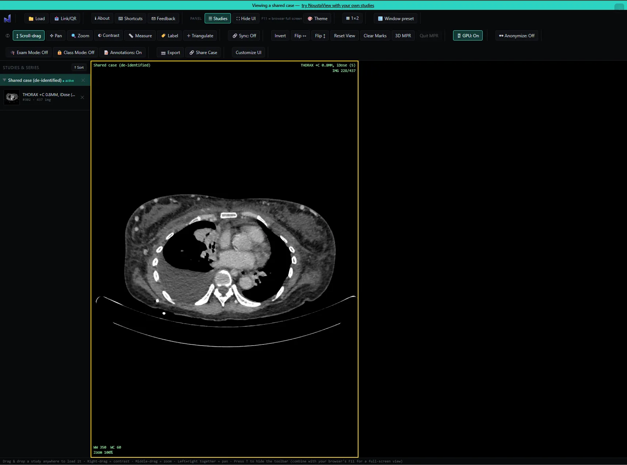Viewport: 627px width, 465px height.
Task: Invert the image colors
Action: (x=280, y=36)
